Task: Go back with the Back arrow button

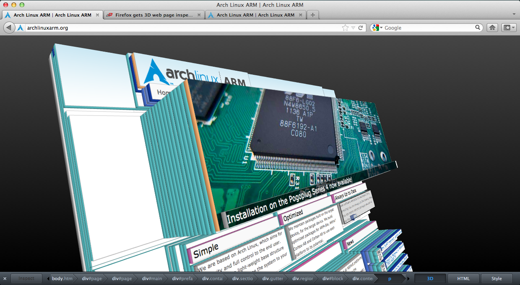Action: [x=9, y=28]
